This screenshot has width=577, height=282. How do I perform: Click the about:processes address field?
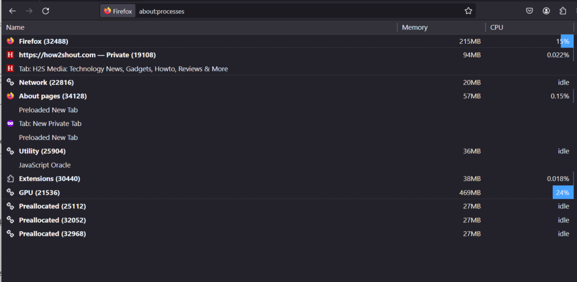tap(282, 11)
